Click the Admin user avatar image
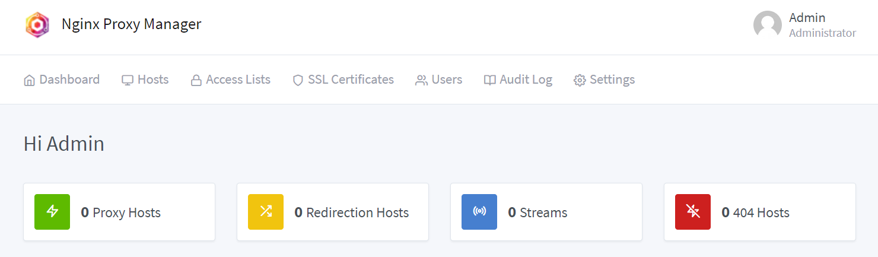 [767, 25]
